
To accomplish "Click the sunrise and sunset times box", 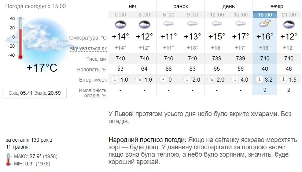I will click(x=35, y=93).
